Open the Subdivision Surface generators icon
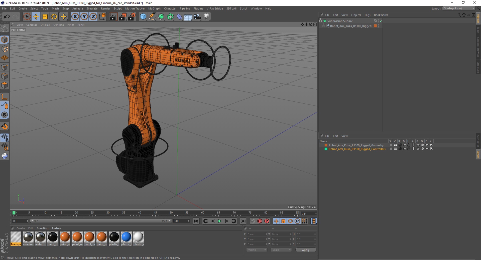 pyautogui.click(x=161, y=17)
